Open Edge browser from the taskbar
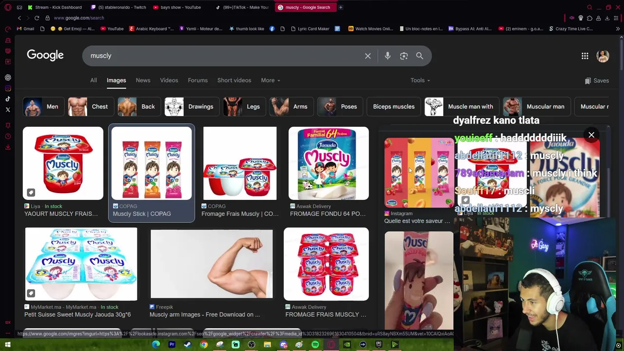The height and width of the screenshot is (351, 624). click(x=156, y=345)
